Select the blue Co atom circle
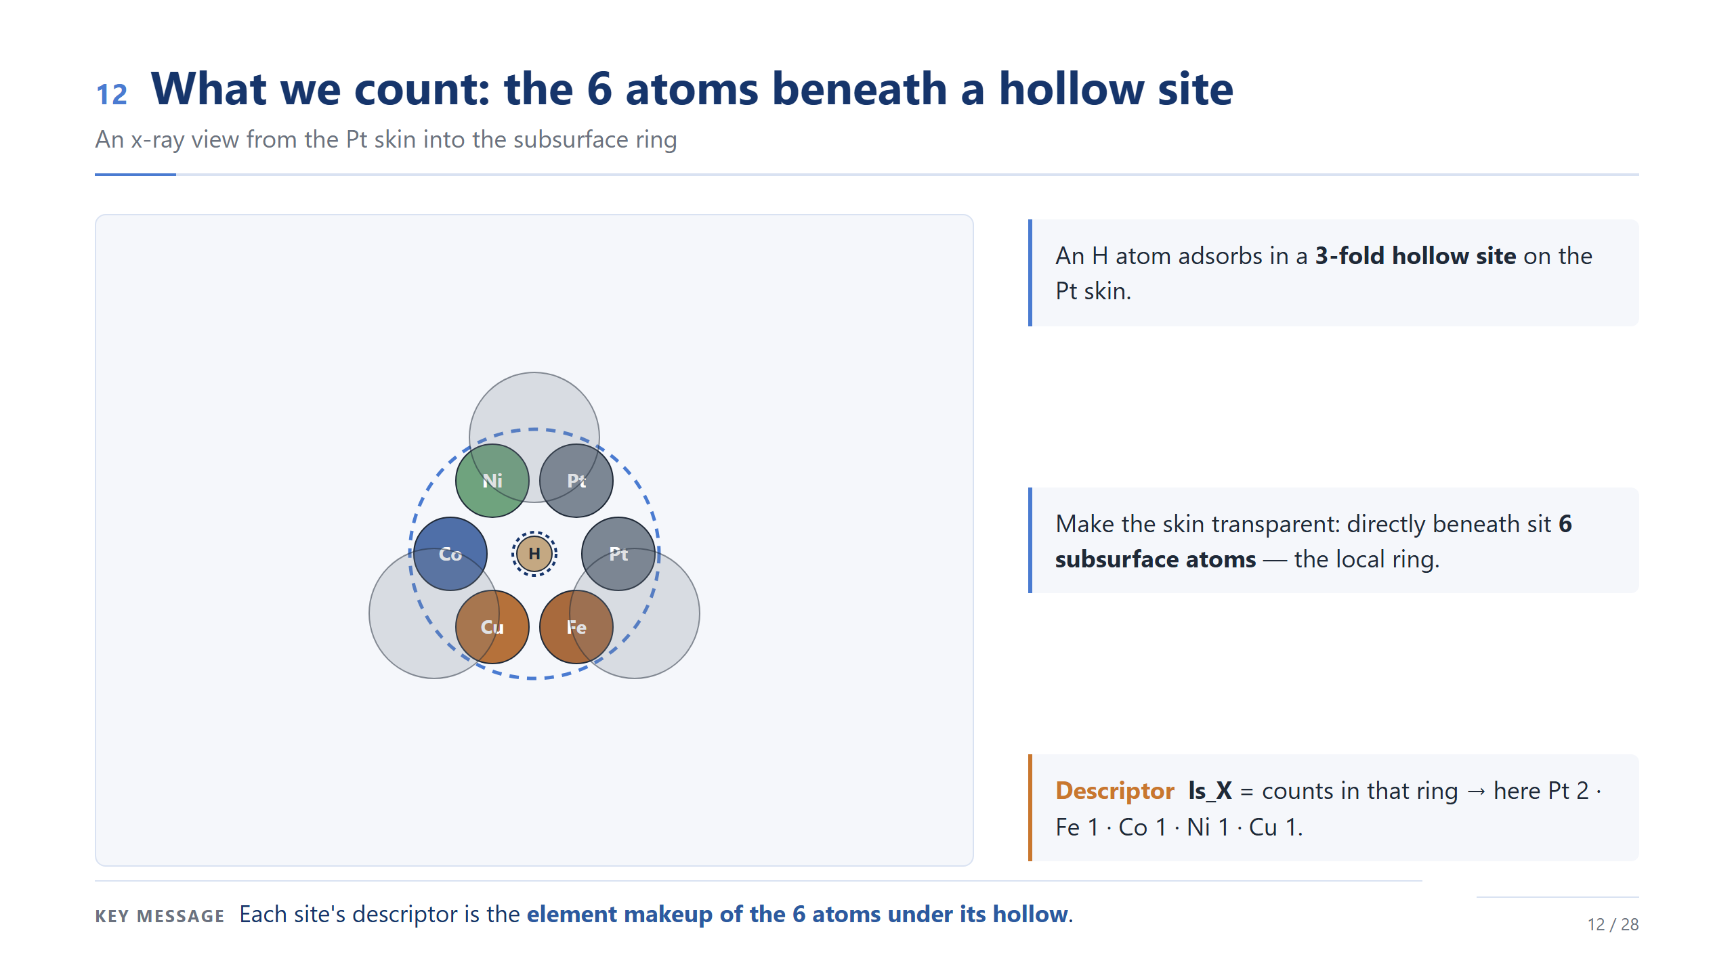This screenshot has height=975, width=1734. [450, 554]
